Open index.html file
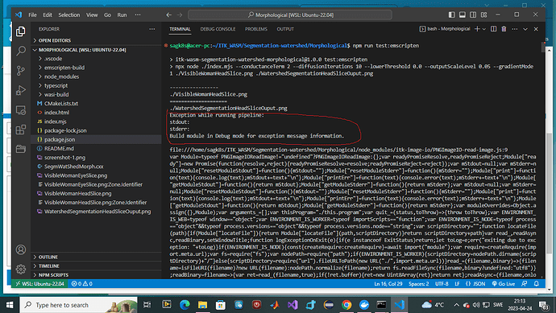This screenshot has width=556, height=313. [x=96, y=113]
